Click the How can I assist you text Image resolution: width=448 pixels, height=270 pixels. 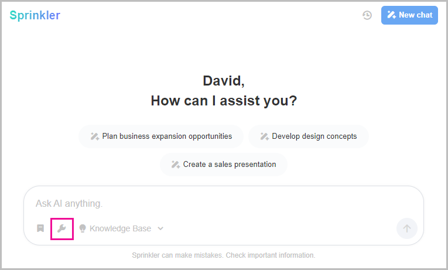[x=224, y=101]
